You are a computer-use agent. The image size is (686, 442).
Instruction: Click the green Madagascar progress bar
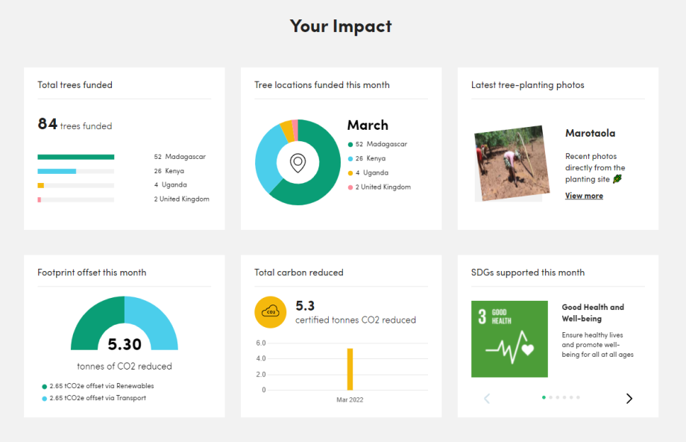coord(75,157)
